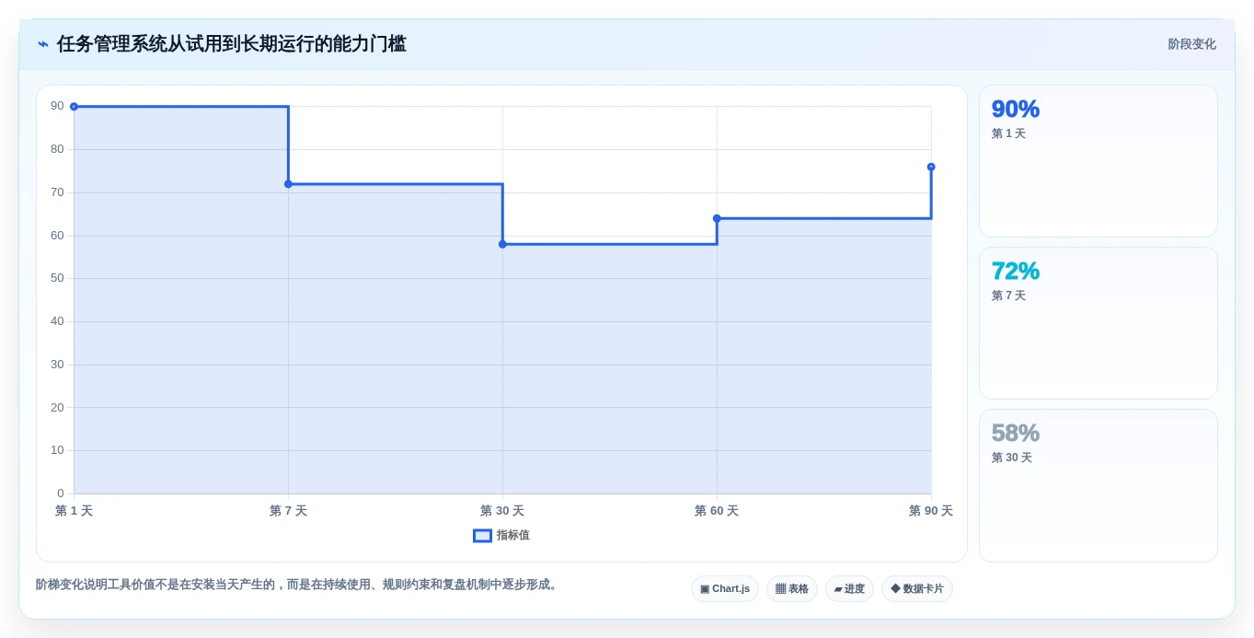This screenshot has height=638, width=1254.
Task: Click the x-axis label 第 90 天
Action: 931,511
